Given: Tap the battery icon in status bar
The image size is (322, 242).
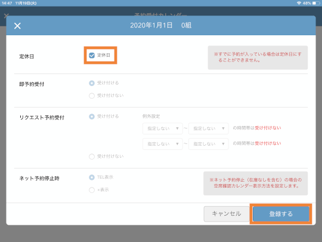Looking at the screenshot, I should tap(316, 3).
